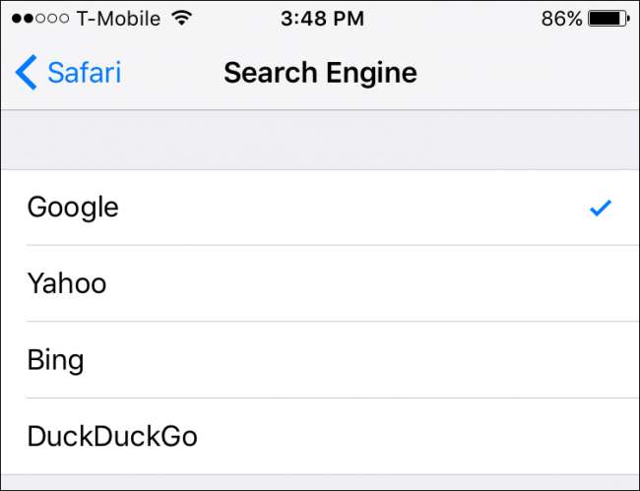Tap the battery icon in status bar
The width and height of the screenshot is (640, 491).
pyautogui.click(x=608, y=18)
